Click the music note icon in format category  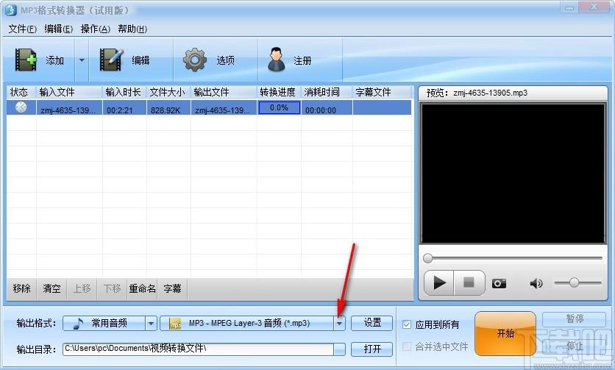pyautogui.click(x=79, y=324)
